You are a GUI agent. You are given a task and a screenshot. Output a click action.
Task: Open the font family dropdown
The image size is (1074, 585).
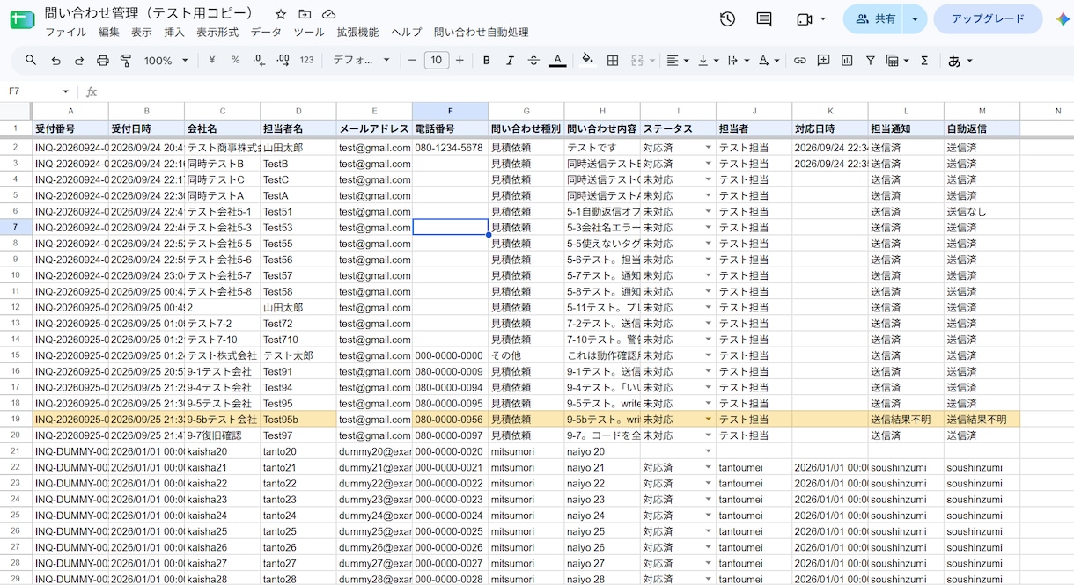pos(361,61)
